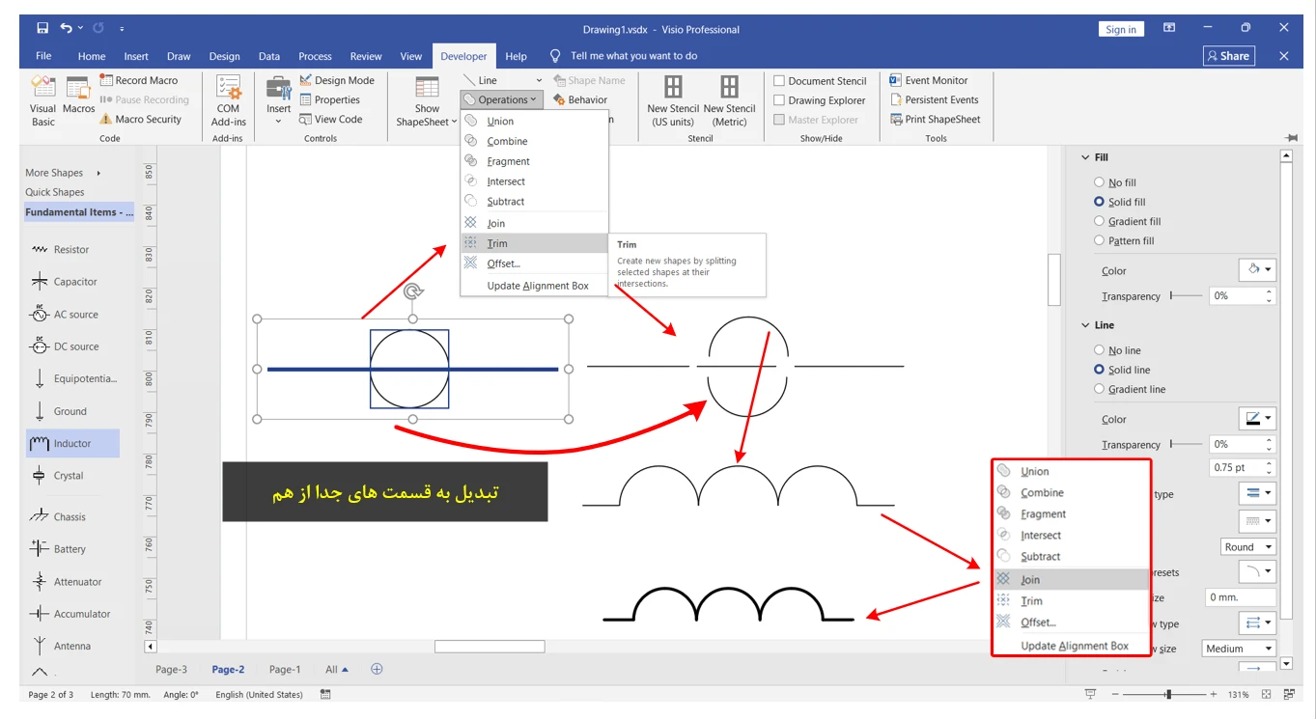Check the Drawing Explorer checkbox
This screenshot has height=719, width=1316.
click(x=779, y=101)
